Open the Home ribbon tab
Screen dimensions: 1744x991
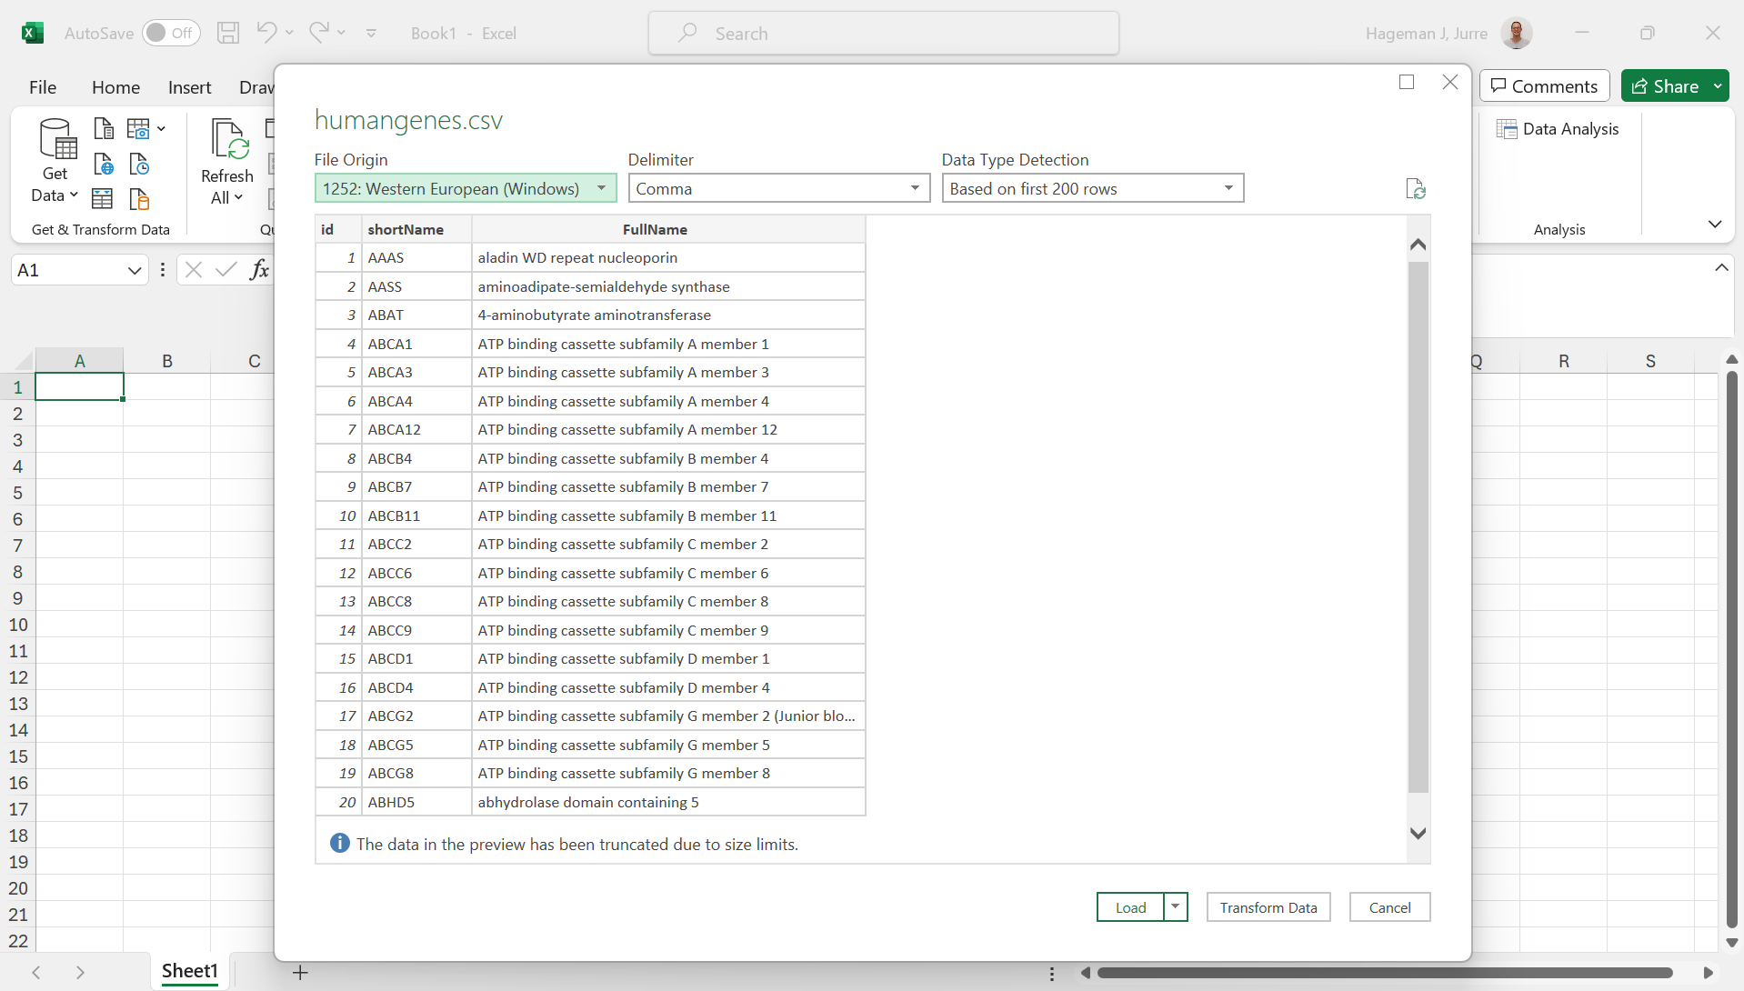pyautogui.click(x=115, y=87)
